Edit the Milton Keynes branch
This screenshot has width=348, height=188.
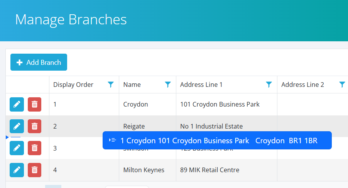[x=17, y=170]
